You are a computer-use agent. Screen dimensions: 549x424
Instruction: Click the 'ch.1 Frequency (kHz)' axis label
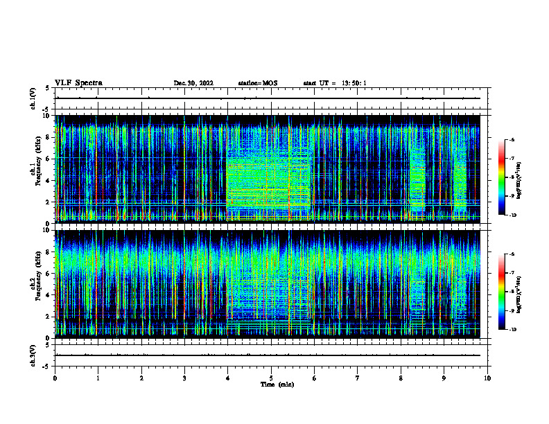[35, 161]
